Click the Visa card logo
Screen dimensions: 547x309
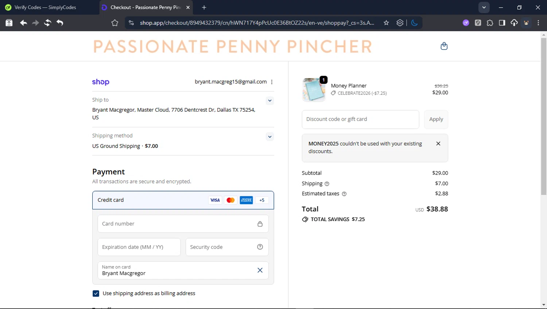[215, 200]
